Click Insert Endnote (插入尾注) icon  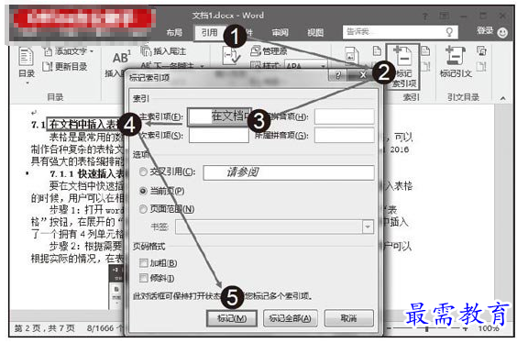click(146, 50)
